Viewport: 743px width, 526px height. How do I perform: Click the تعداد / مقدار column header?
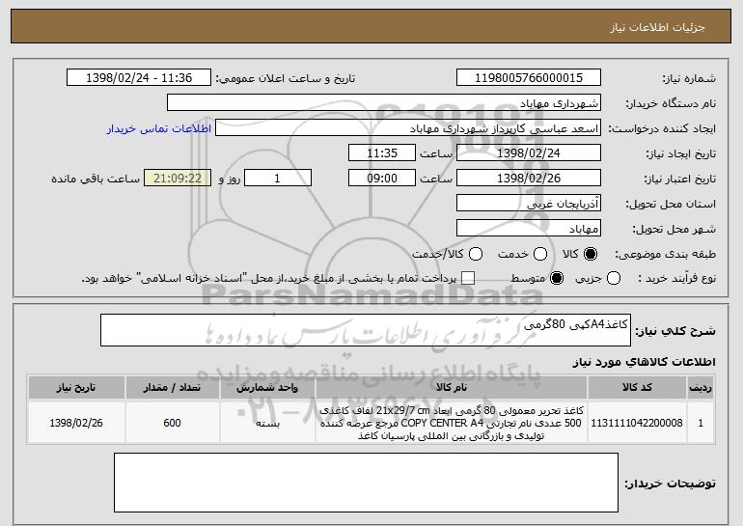[x=172, y=388]
